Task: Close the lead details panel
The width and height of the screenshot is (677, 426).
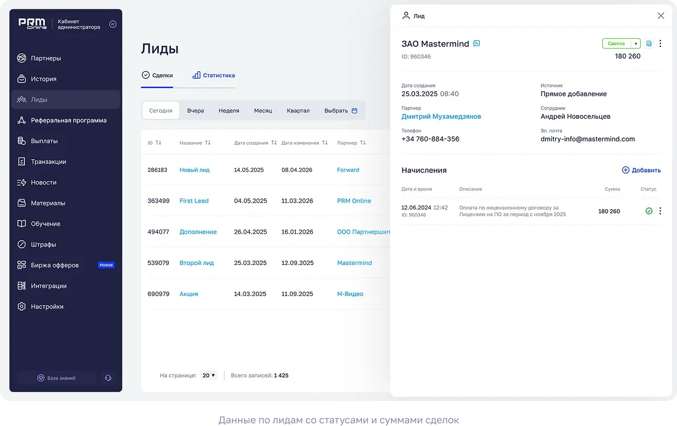Action: [x=660, y=16]
